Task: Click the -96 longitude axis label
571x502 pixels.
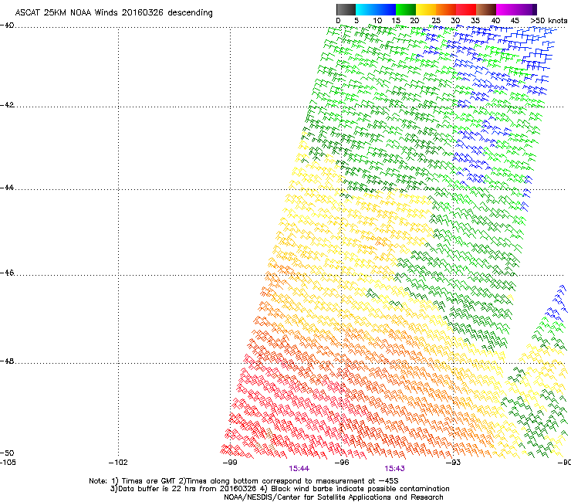Action: pos(342,463)
